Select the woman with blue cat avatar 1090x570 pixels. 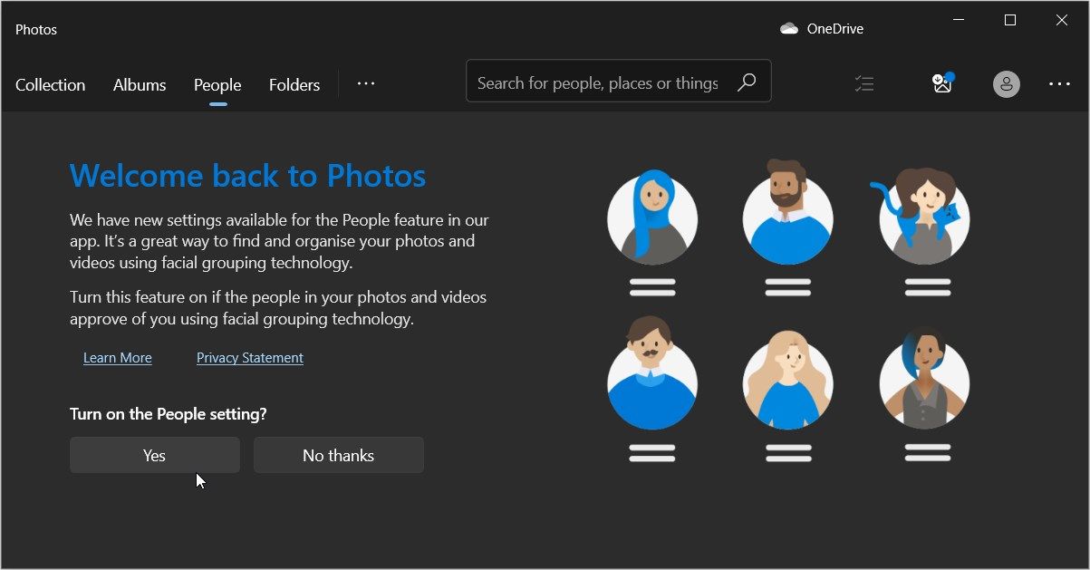click(925, 217)
